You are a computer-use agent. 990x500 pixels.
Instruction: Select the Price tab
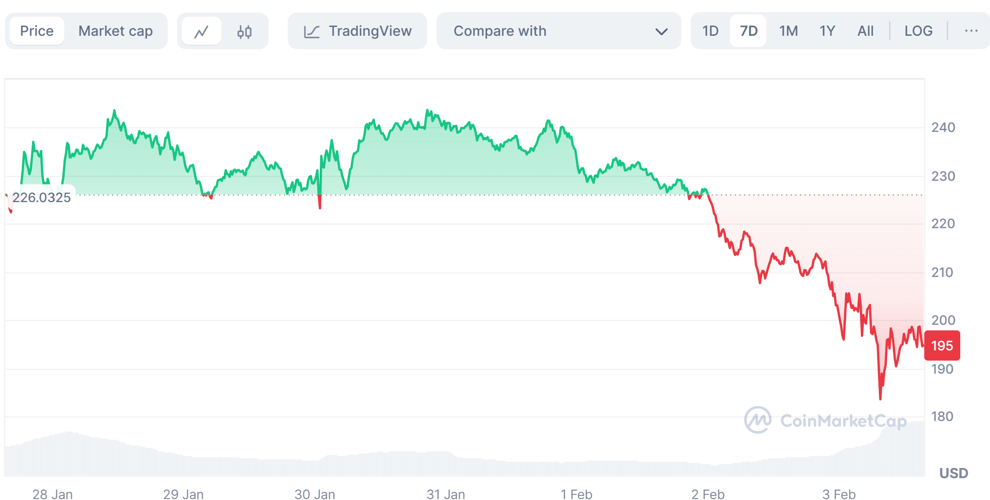[37, 31]
